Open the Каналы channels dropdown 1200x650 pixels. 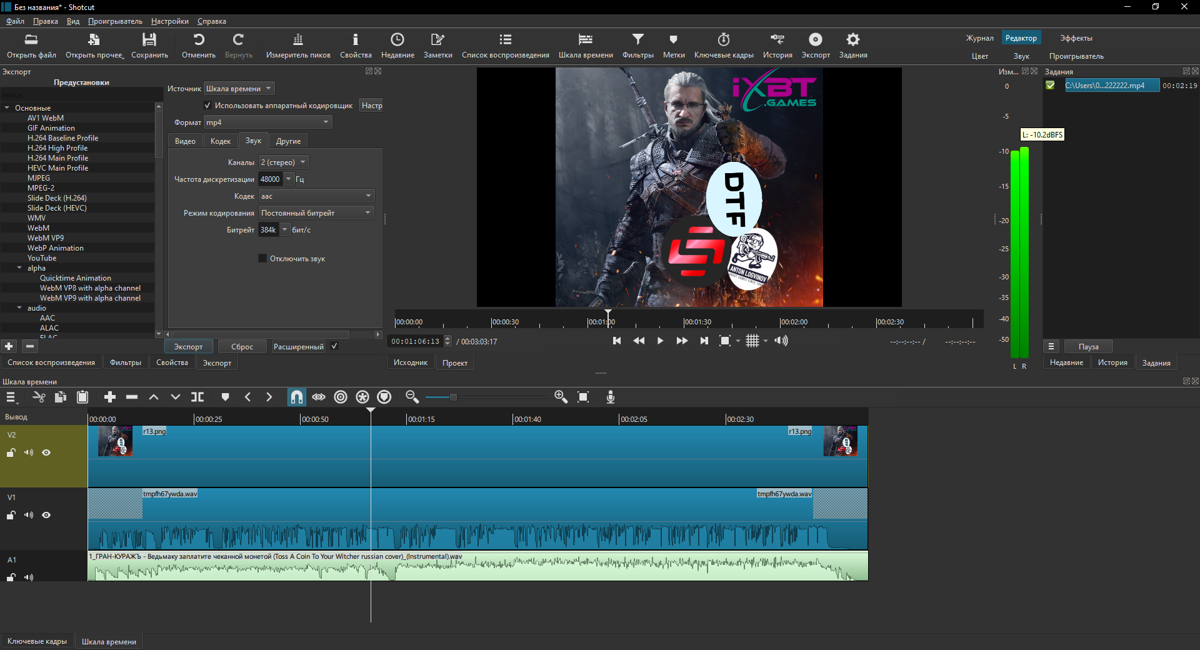click(x=284, y=162)
